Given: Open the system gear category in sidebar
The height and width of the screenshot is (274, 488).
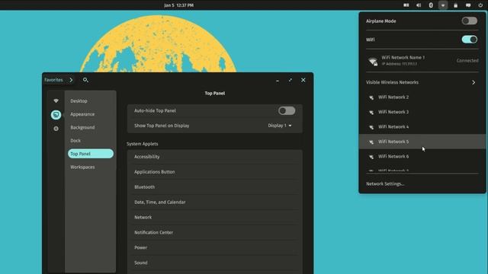Looking at the screenshot, I should pyautogui.click(x=56, y=129).
